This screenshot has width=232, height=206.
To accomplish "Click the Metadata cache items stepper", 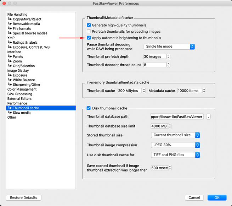I will pyautogui.click(x=204, y=91).
